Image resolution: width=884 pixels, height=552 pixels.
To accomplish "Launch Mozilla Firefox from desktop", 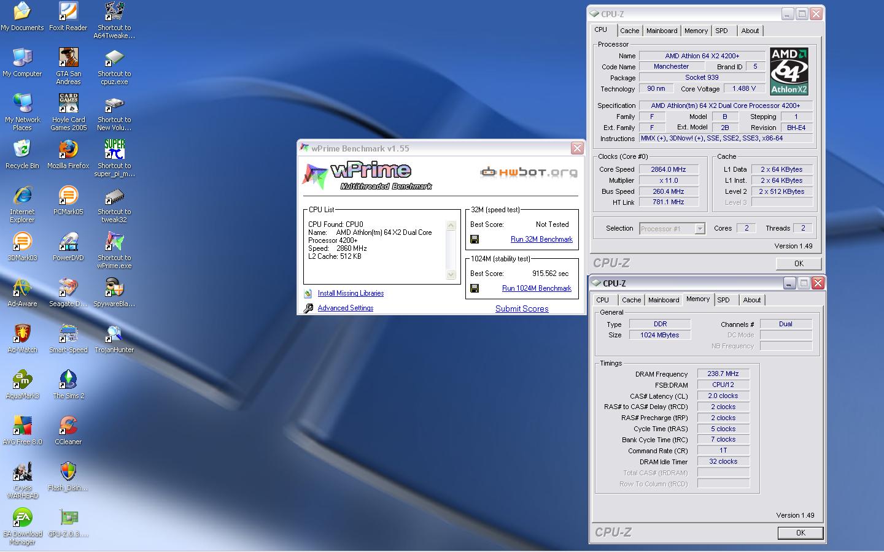I will click(x=68, y=155).
